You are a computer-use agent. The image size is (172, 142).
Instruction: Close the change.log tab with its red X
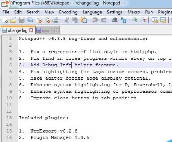(x=31, y=30)
